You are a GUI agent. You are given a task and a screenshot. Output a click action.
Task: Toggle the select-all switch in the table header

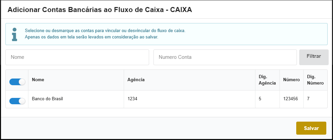(17, 82)
